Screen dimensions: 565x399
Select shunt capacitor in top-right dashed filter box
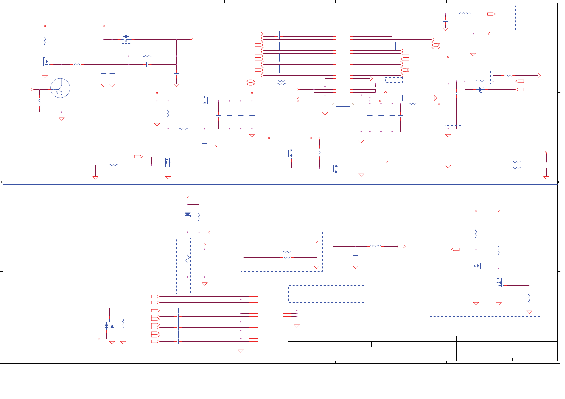point(445,21)
